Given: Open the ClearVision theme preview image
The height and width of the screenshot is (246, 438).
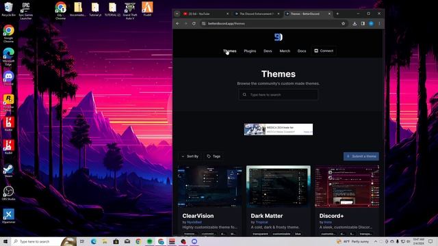Looking at the screenshot, I should click(210, 187).
